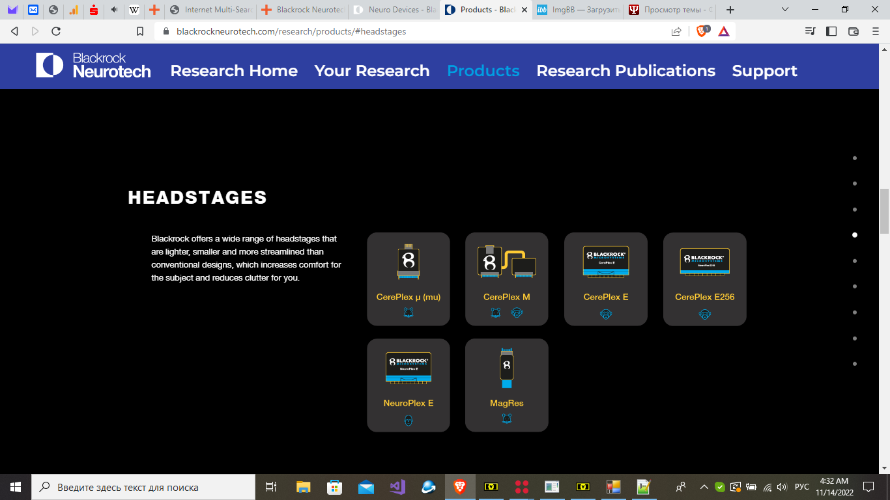Screen dimensions: 890x500
Task: Open the volume control in system tray
Action: click(782, 487)
